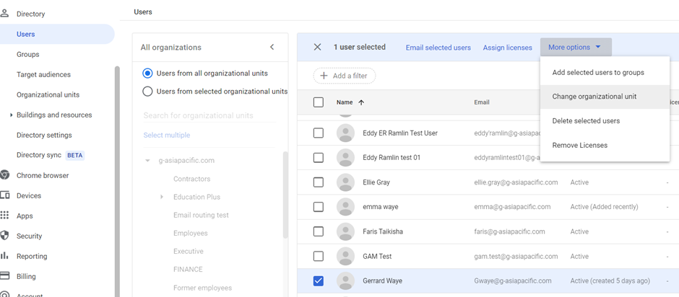This screenshot has width=679, height=297.
Task: Click Faris Taikisha's avatar icon
Action: point(345,231)
